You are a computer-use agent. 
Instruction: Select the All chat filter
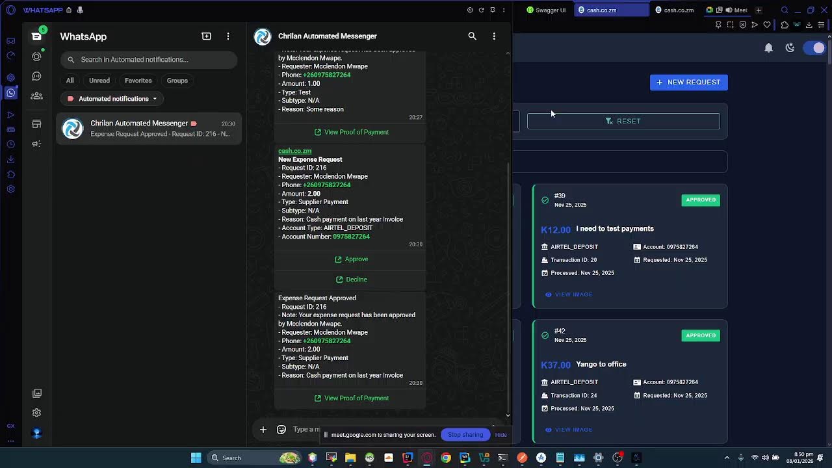(70, 81)
